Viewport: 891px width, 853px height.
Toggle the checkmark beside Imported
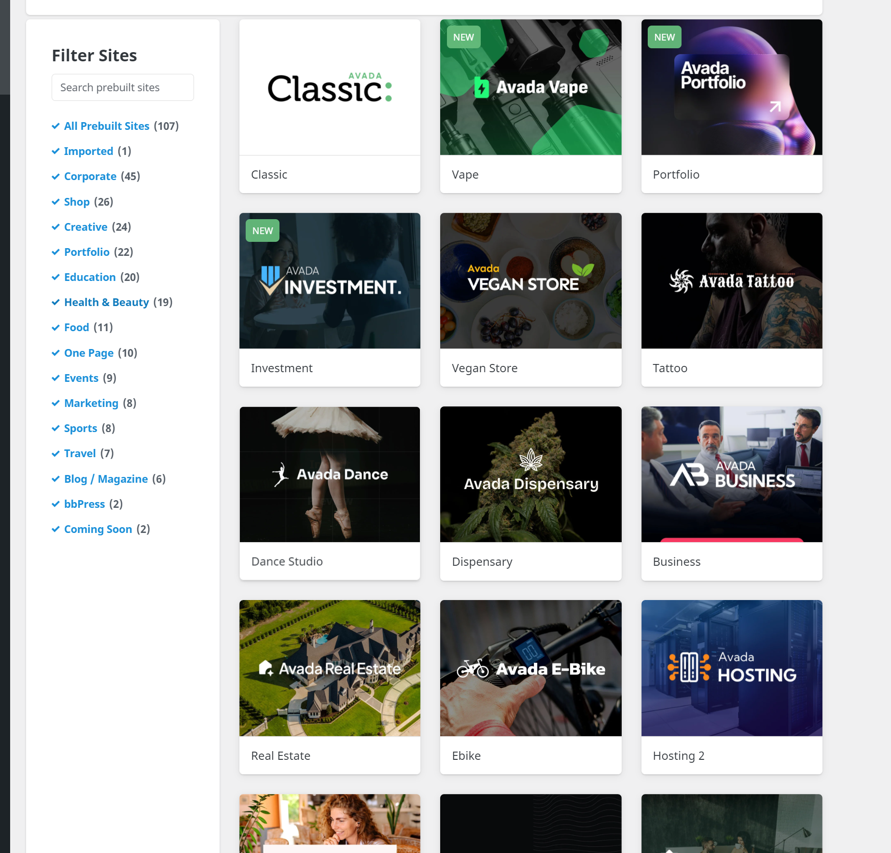(x=56, y=151)
